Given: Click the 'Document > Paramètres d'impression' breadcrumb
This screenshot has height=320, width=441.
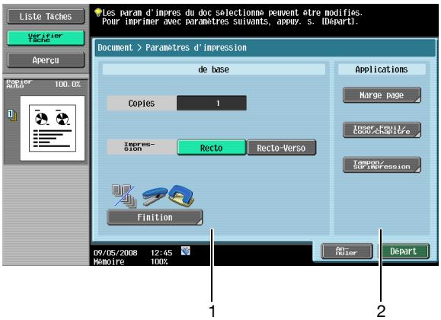Looking at the screenshot, I should pyautogui.click(x=172, y=48).
